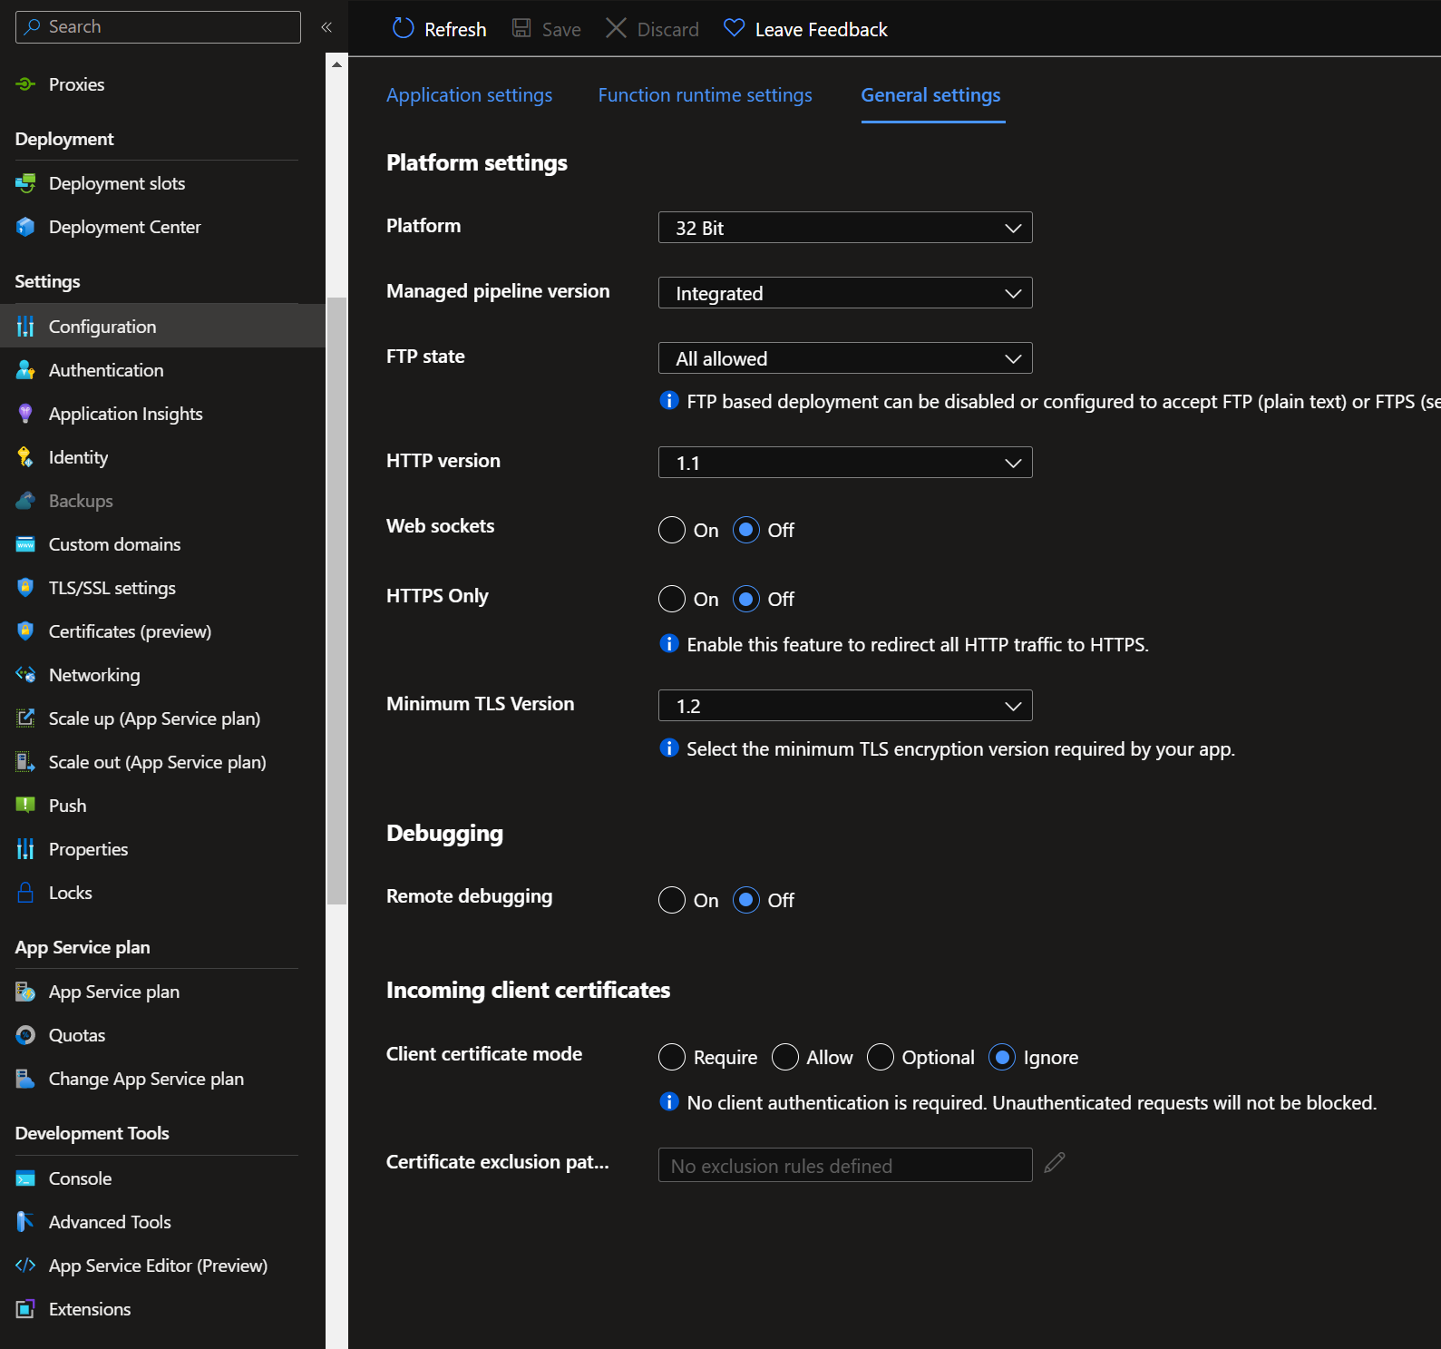Click the Extensions icon
1441x1349 pixels.
pos(25,1309)
